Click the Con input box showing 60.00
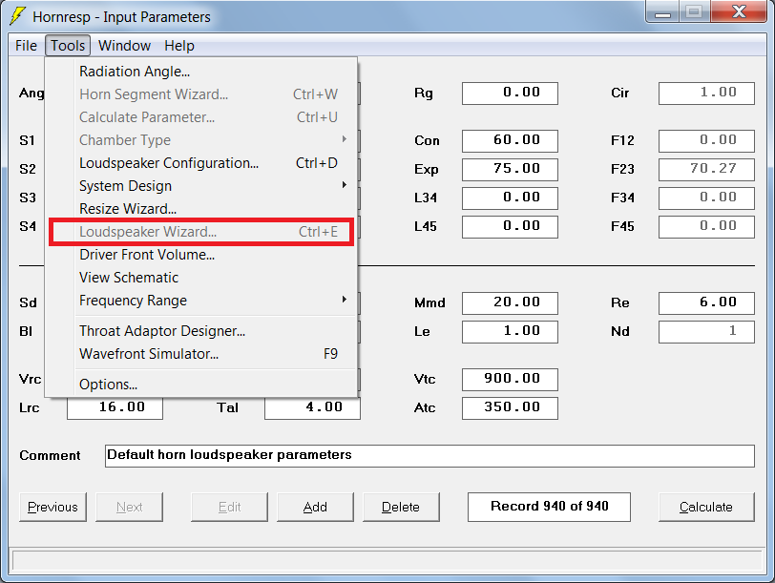The width and height of the screenshot is (775, 583). pos(510,141)
